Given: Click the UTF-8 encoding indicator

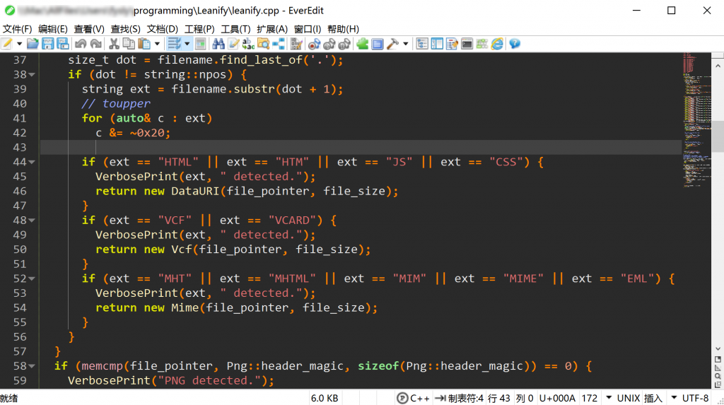Looking at the screenshot, I should 696,398.
